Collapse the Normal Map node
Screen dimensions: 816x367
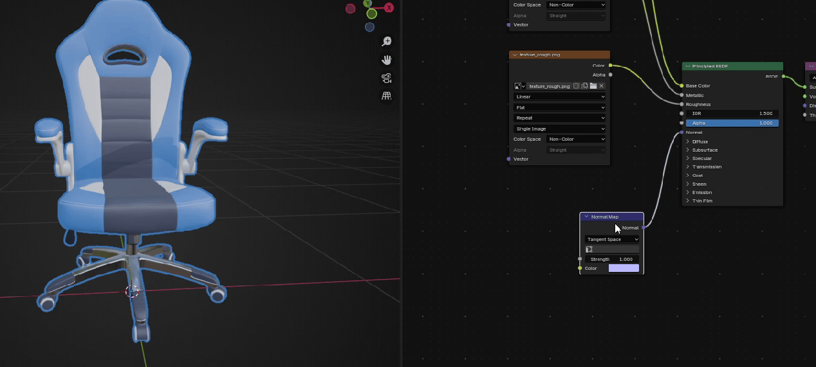point(586,217)
